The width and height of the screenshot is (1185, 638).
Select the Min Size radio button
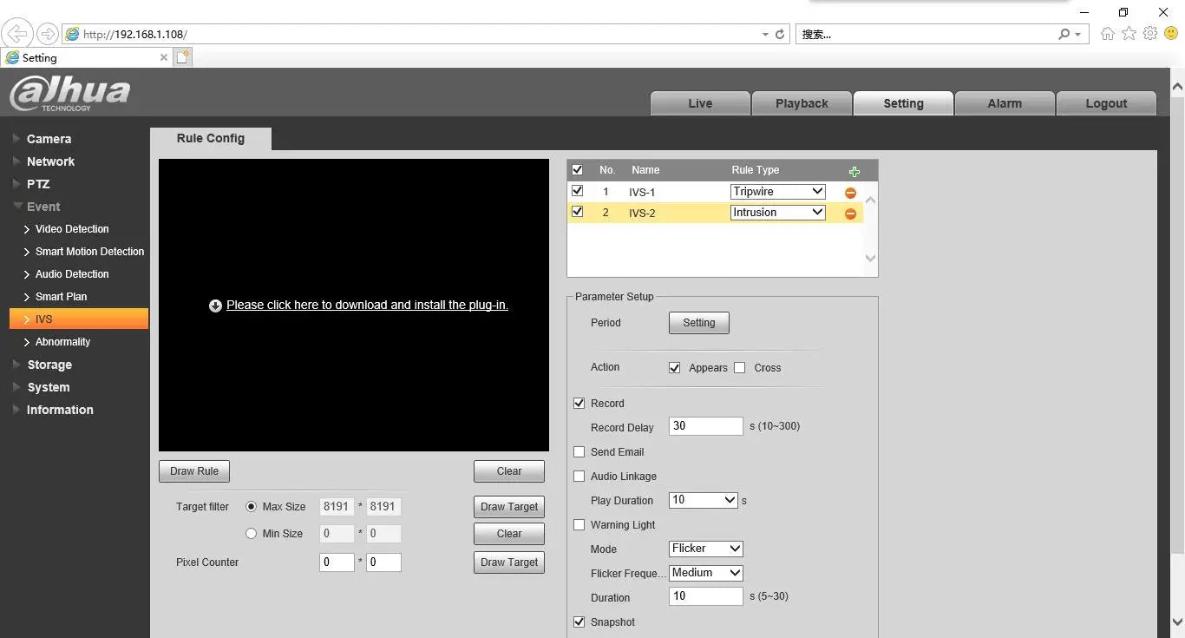(252, 534)
